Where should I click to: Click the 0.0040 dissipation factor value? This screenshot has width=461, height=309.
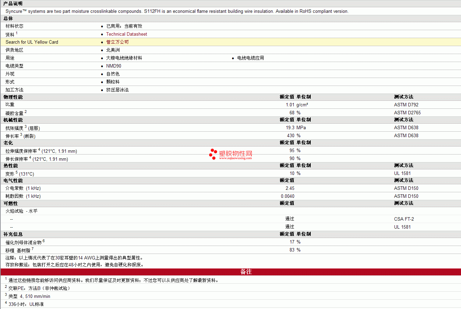click(x=288, y=196)
